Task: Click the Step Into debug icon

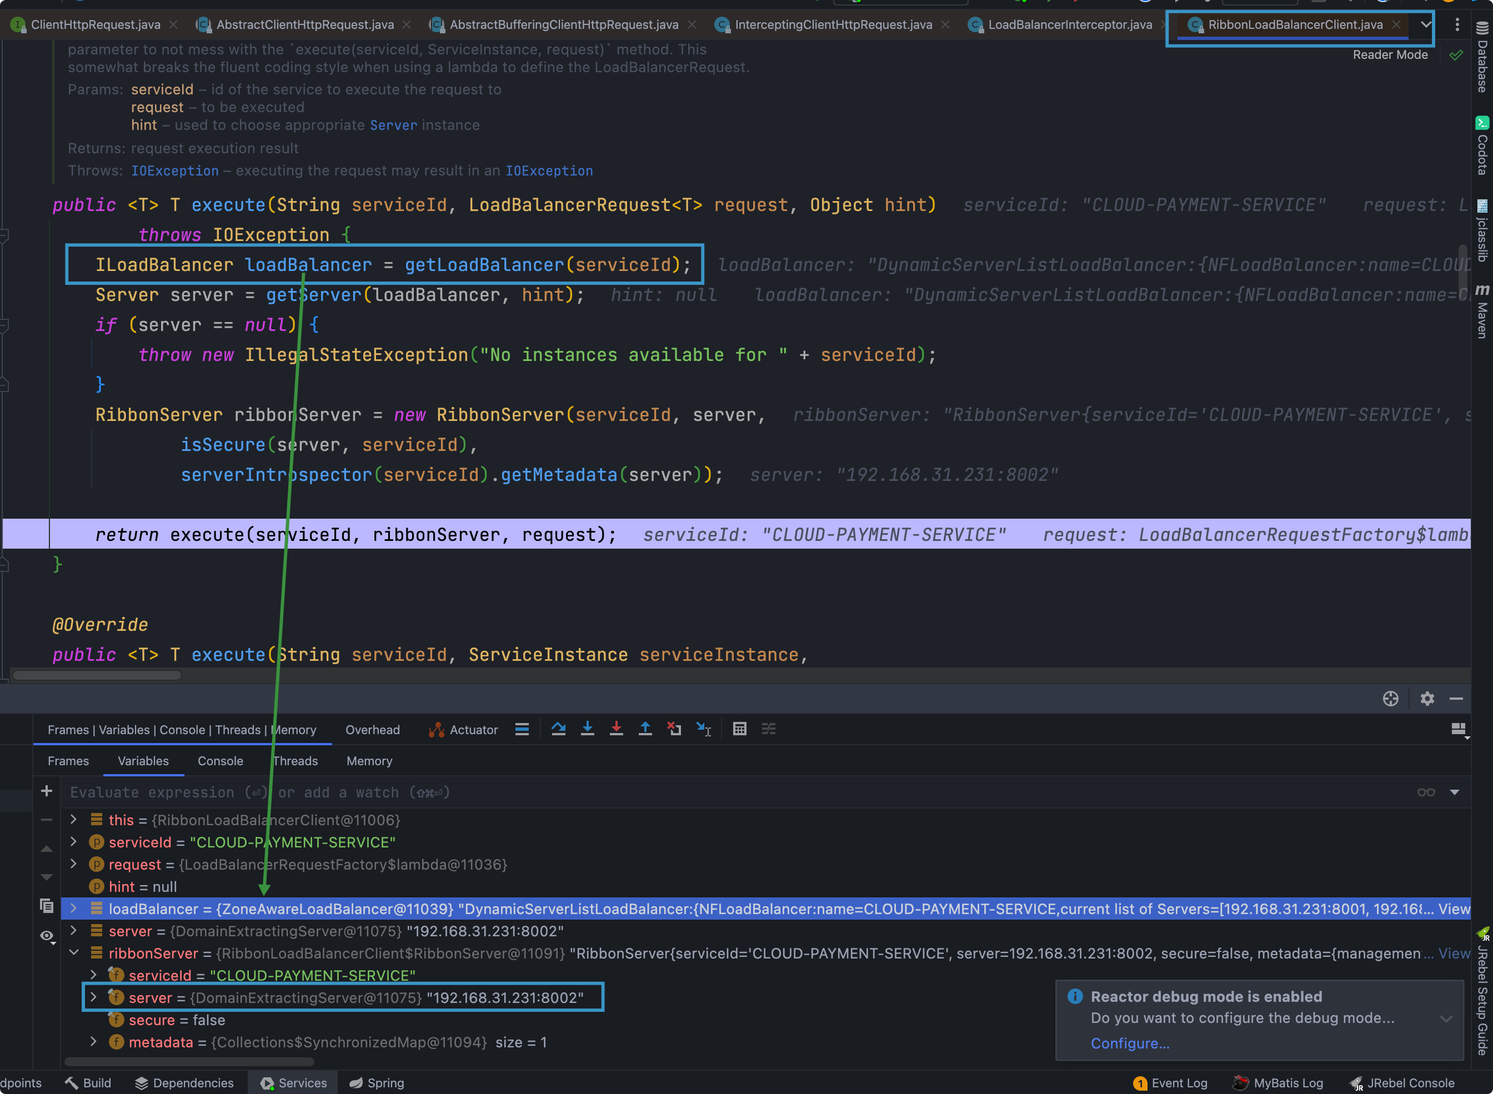Action: coord(587,729)
